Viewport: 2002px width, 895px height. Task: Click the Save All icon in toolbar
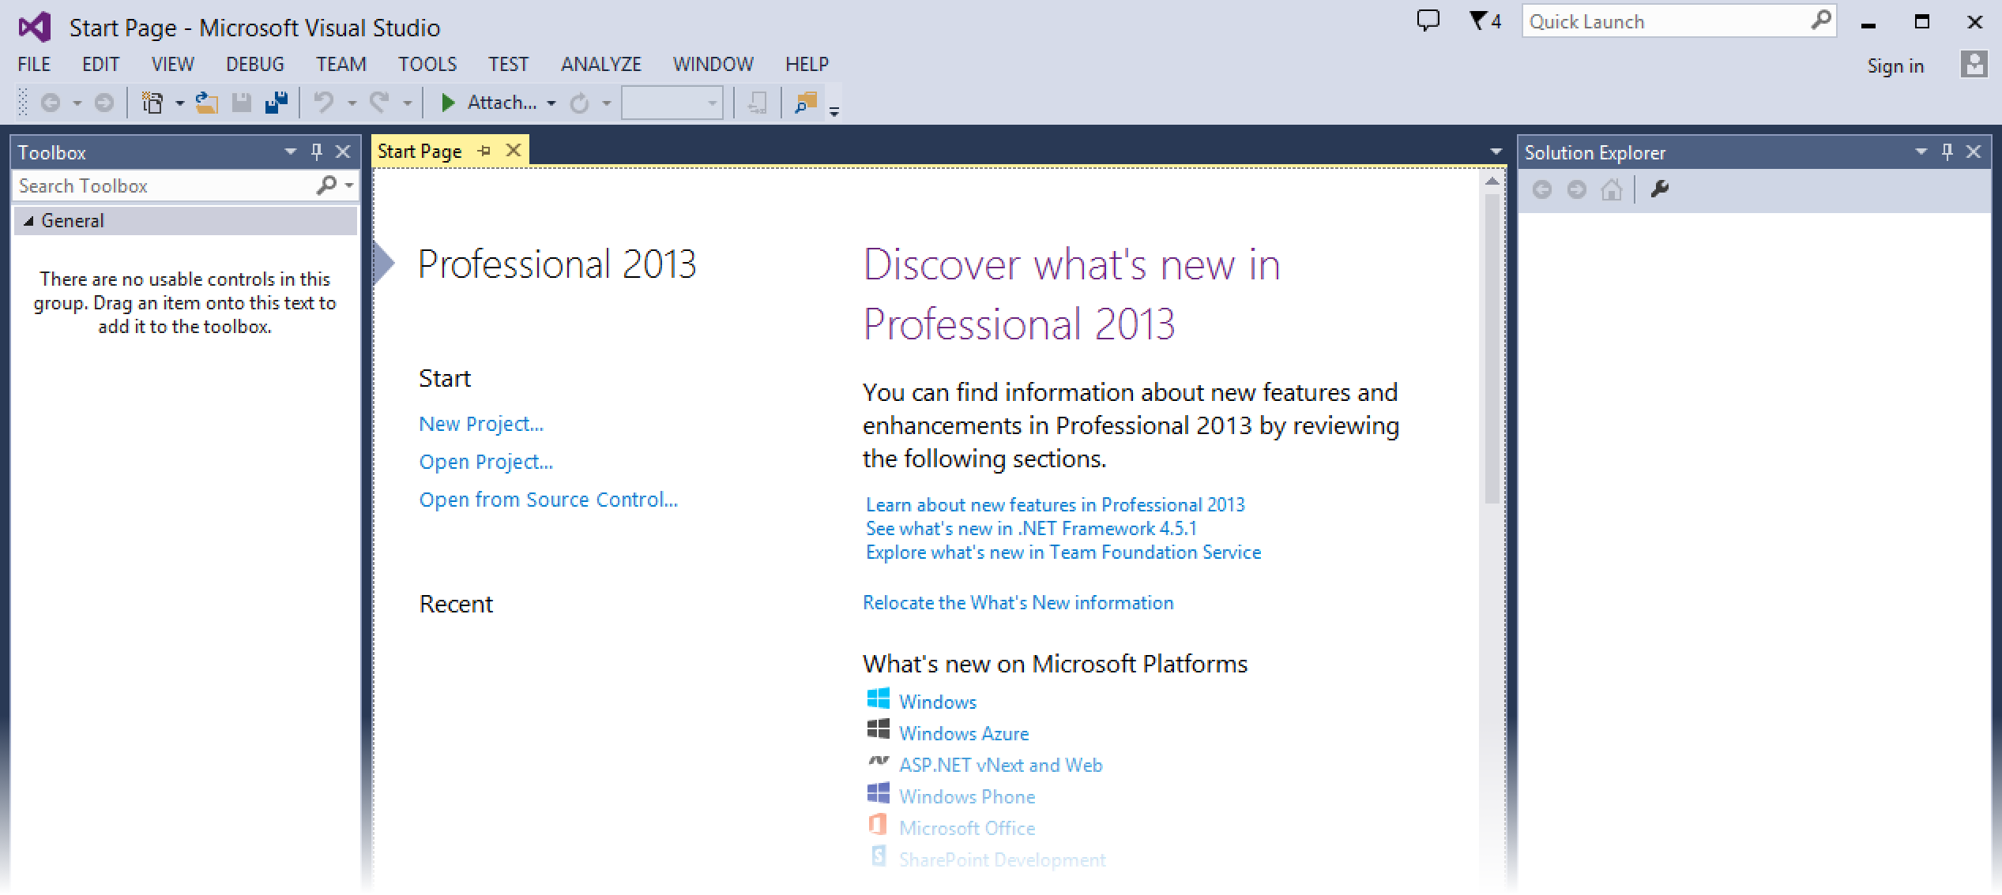pos(277,103)
